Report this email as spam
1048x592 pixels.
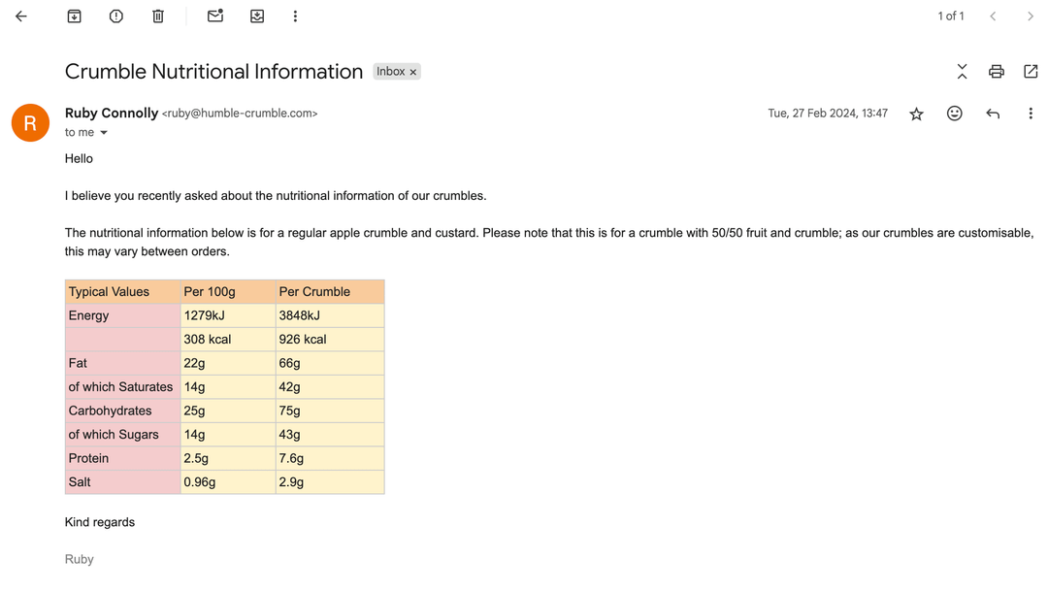116,16
